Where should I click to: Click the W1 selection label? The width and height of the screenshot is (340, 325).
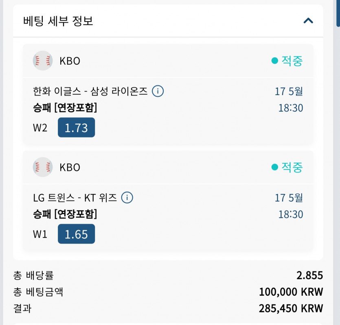[40, 234]
